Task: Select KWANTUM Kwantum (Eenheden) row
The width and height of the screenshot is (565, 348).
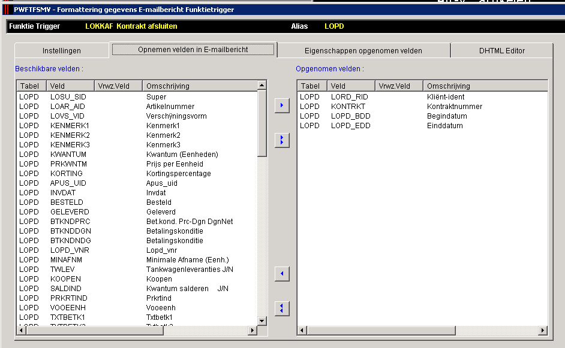Action: pos(137,155)
